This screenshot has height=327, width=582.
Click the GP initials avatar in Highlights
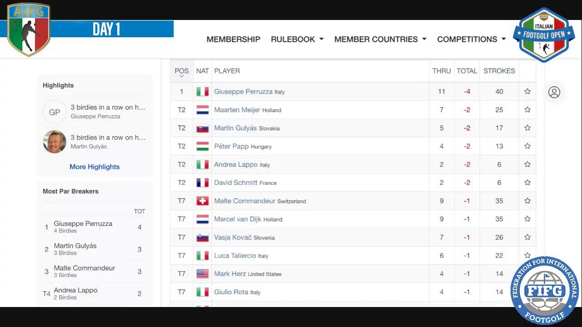tap(55, 112)
